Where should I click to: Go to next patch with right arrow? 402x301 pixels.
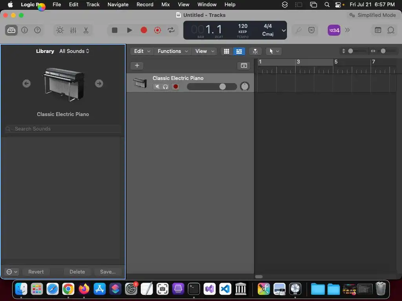click(x=99, y=83)
